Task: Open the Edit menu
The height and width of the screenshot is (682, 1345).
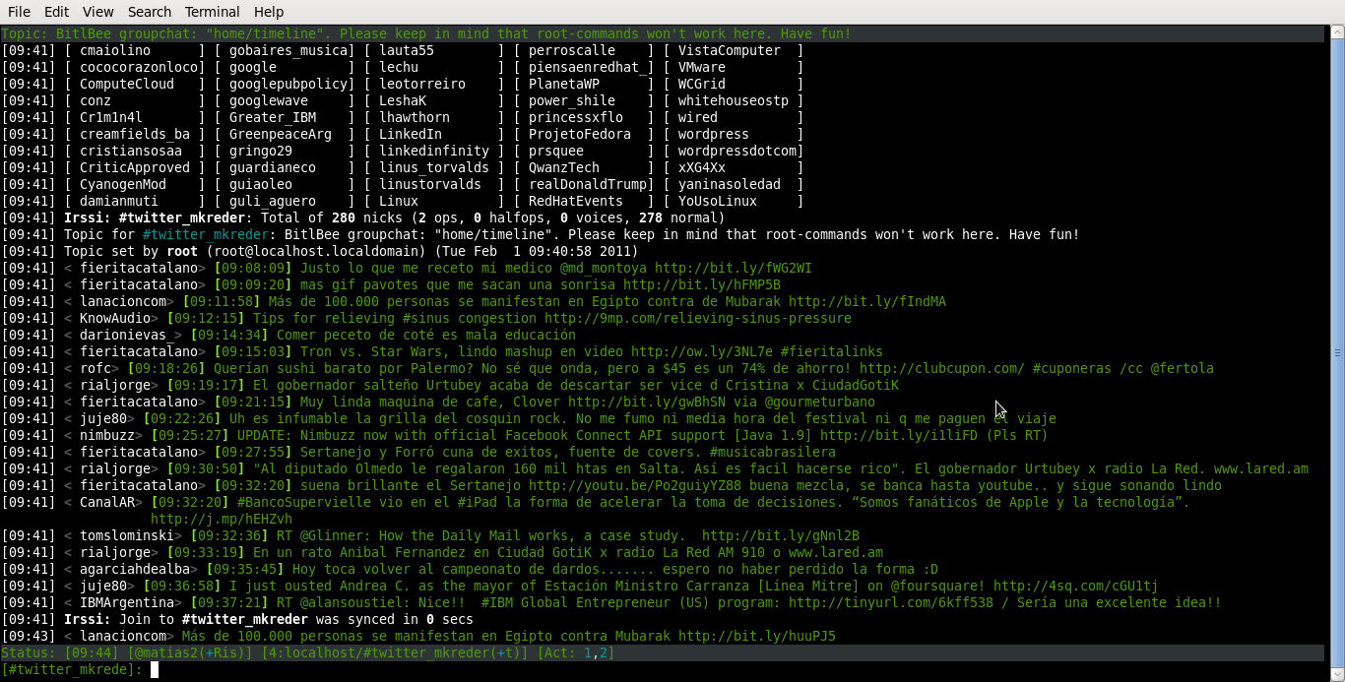Action: [x=56, y=12]
